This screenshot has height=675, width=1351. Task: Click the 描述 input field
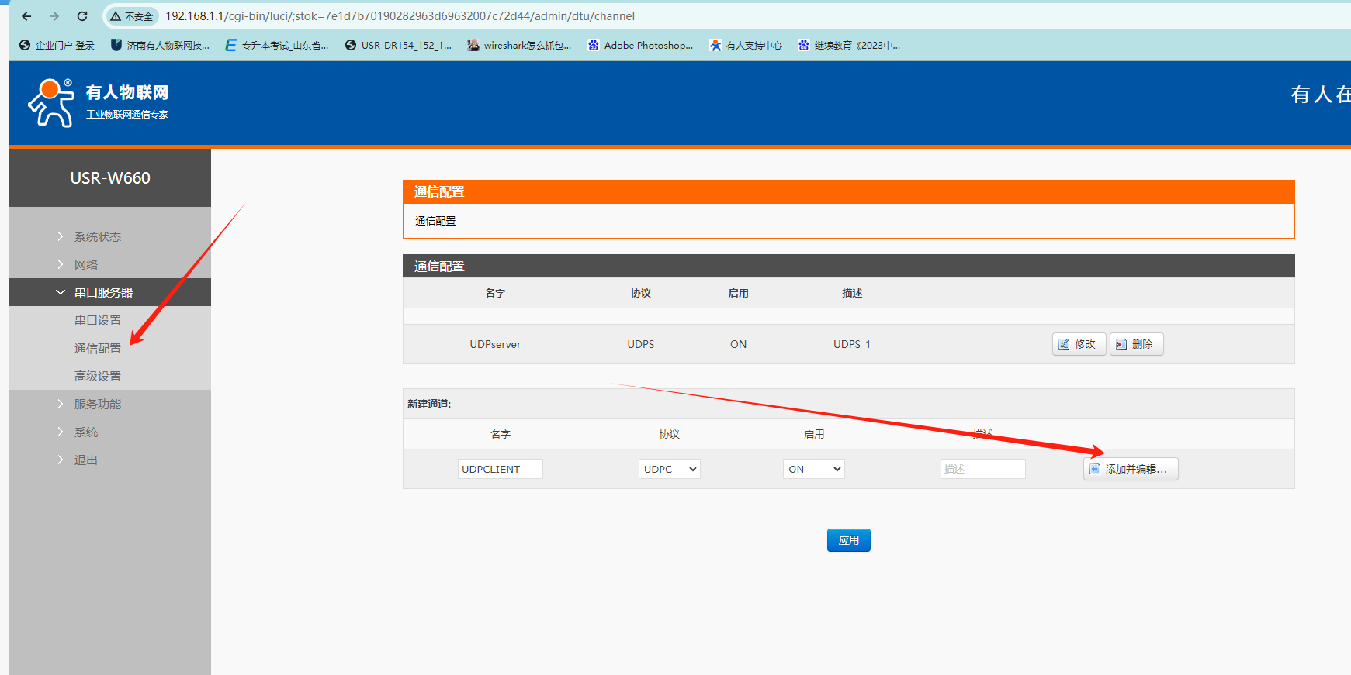coord(982,469)
